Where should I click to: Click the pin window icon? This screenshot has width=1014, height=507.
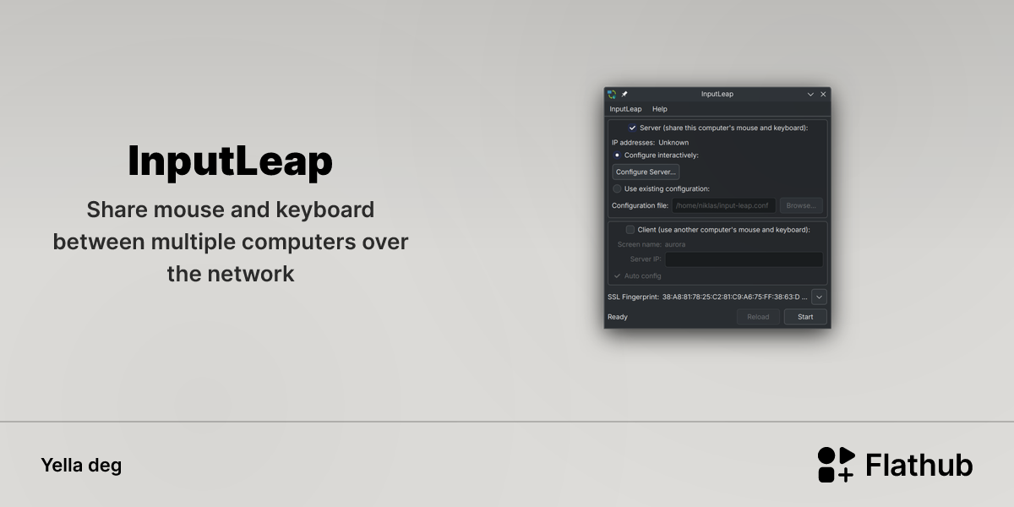(624, 95)
